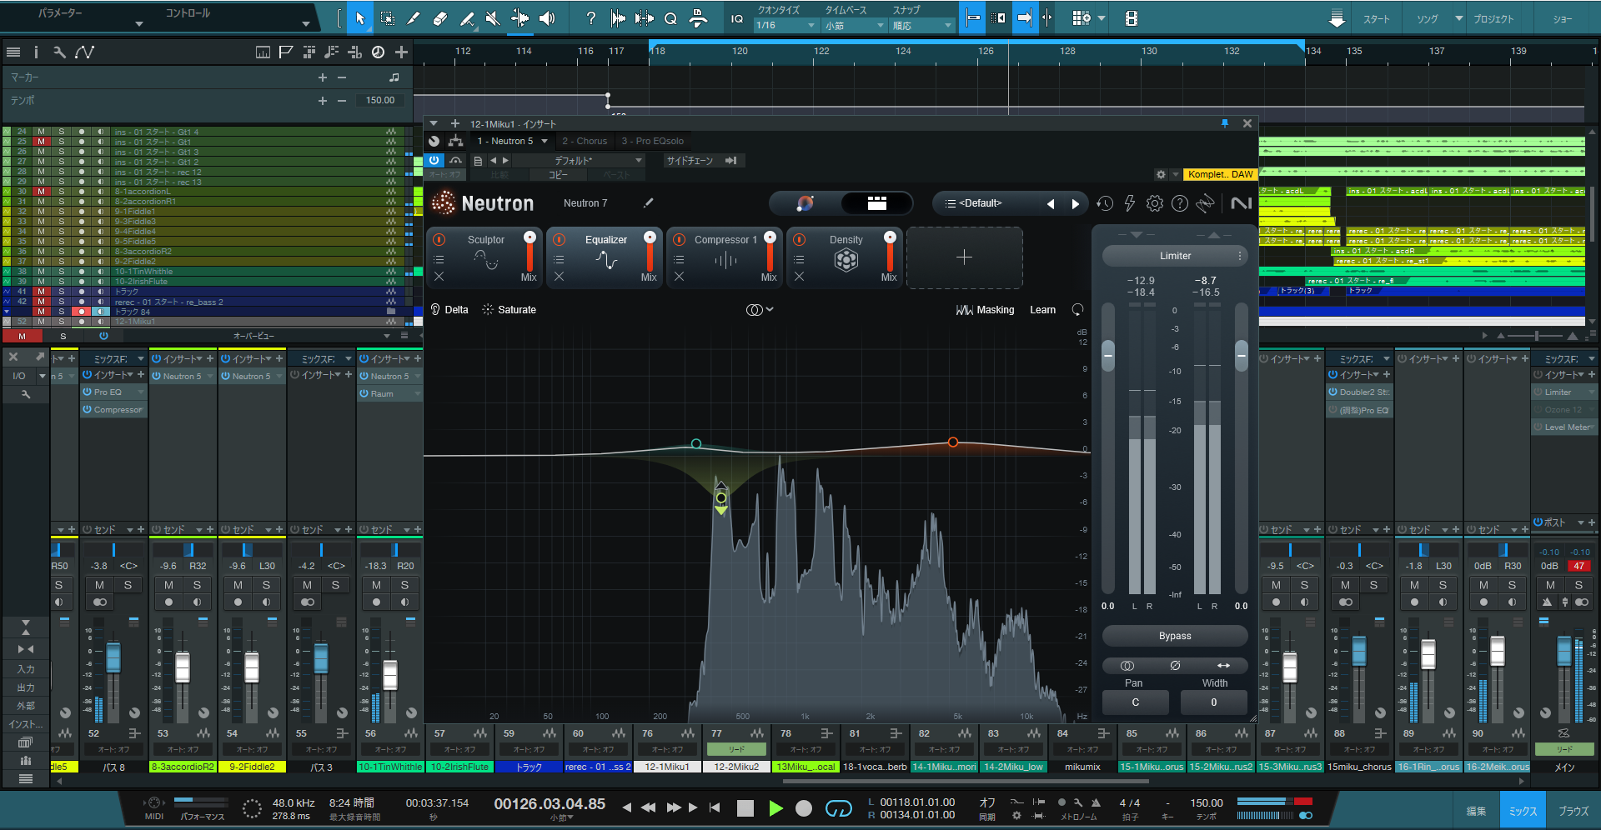
Task: Open the quantize 1/16 dropdown
Action: 785,26
